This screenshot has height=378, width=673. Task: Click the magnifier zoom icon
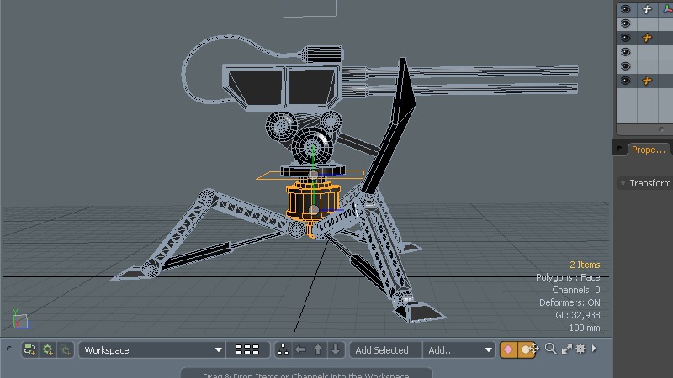coord(551,349)
